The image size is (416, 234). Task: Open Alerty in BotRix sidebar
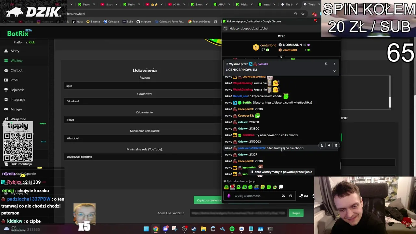point(15,51)
